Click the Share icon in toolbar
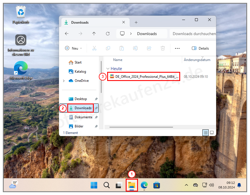This screenshot has width=250, height=195. (149, 48)
